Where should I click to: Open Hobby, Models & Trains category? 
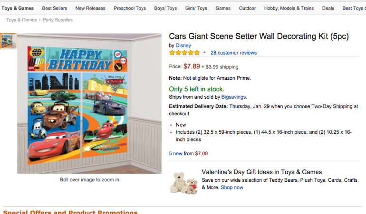coord(289,8)
